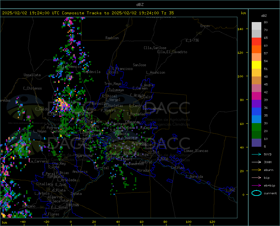This screenshot has height=226, width=280.
Task: Click the Manzano map label
Action: tap(29, 206)
